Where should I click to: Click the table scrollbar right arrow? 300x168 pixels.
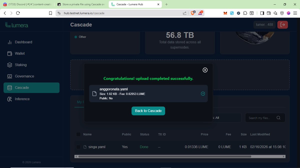pyautogui.click(x=284, y=157)
